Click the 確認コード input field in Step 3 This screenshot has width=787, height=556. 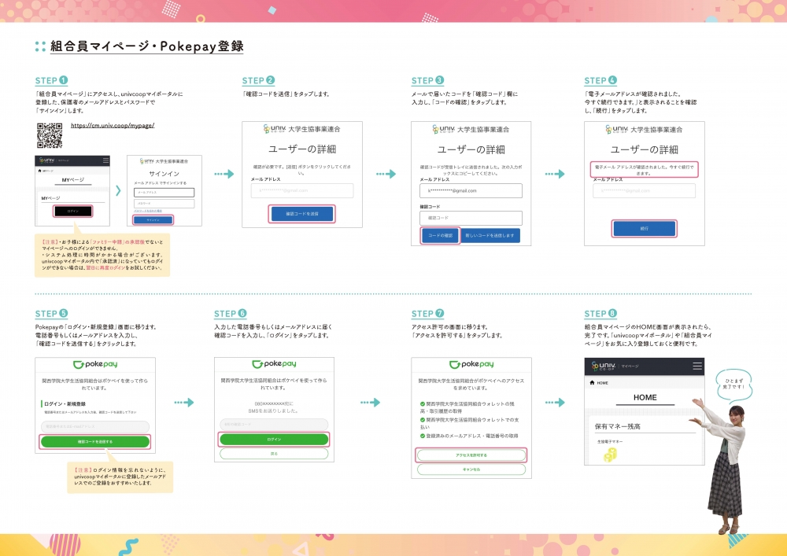471,218
